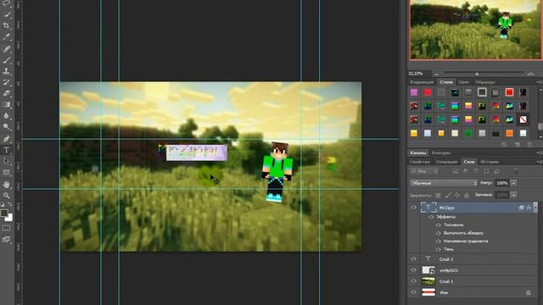Hide the MrZippi text layer

(413, 208)
